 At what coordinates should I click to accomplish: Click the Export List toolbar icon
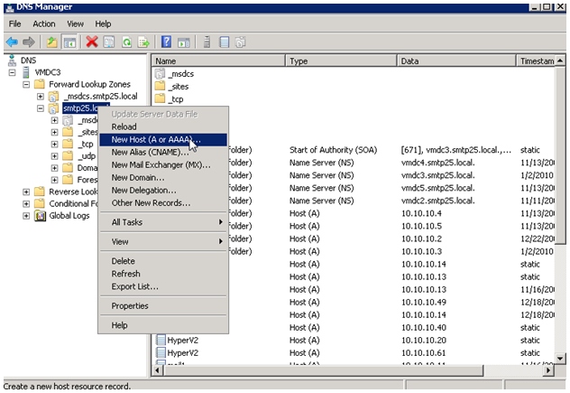point(143,42)
